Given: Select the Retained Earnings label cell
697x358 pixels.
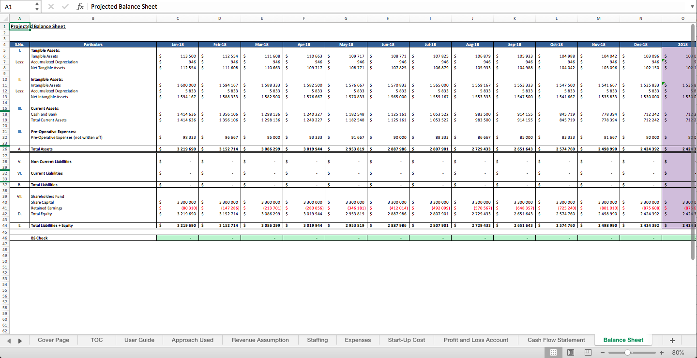Looking at the screenshot, I should (93, 208).
